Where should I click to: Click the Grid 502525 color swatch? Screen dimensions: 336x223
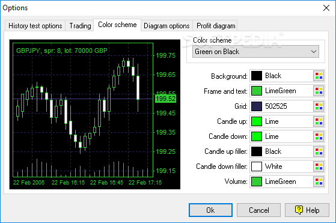[x=257, y=106]
